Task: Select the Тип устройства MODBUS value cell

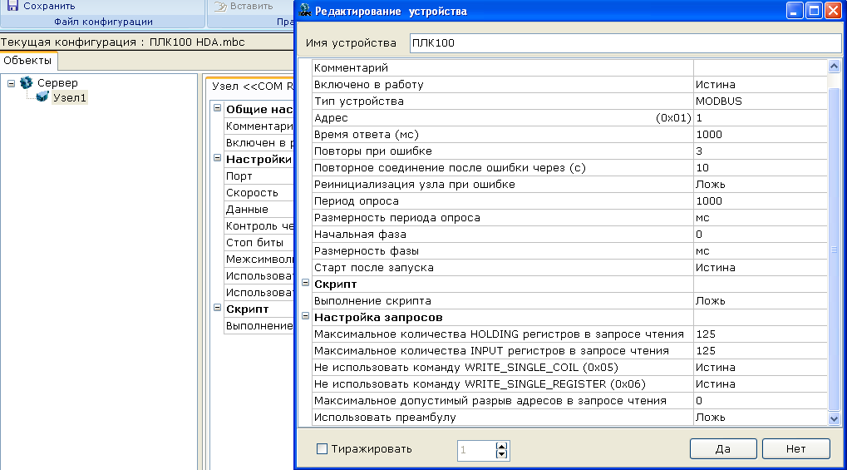Action: tap(759, 101)
